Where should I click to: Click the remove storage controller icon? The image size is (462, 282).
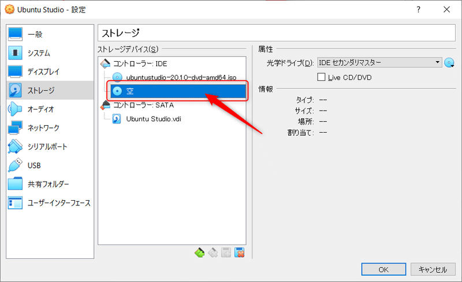(213, 253)
